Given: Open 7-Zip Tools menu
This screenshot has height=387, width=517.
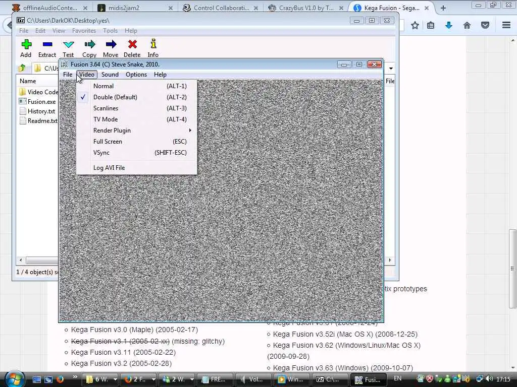Looking at the screenshot, I should [110, 31].
